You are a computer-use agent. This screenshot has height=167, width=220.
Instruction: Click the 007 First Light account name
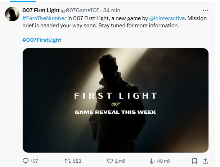pos(41,10)
